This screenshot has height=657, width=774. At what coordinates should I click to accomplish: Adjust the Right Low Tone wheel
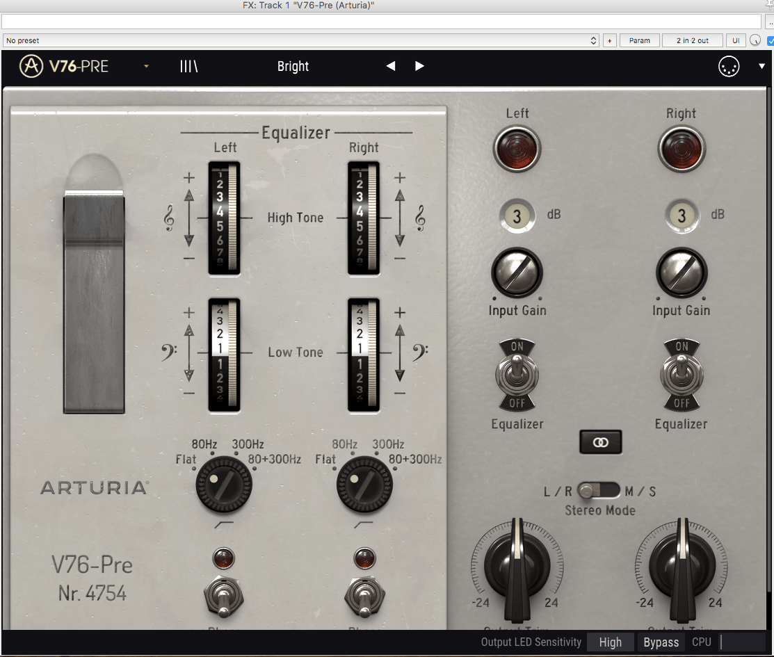click(x=364, y=355)
